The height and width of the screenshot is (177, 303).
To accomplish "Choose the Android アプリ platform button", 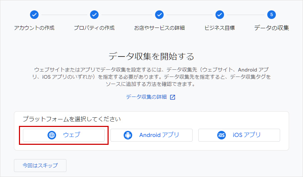I will pos(151,135).
